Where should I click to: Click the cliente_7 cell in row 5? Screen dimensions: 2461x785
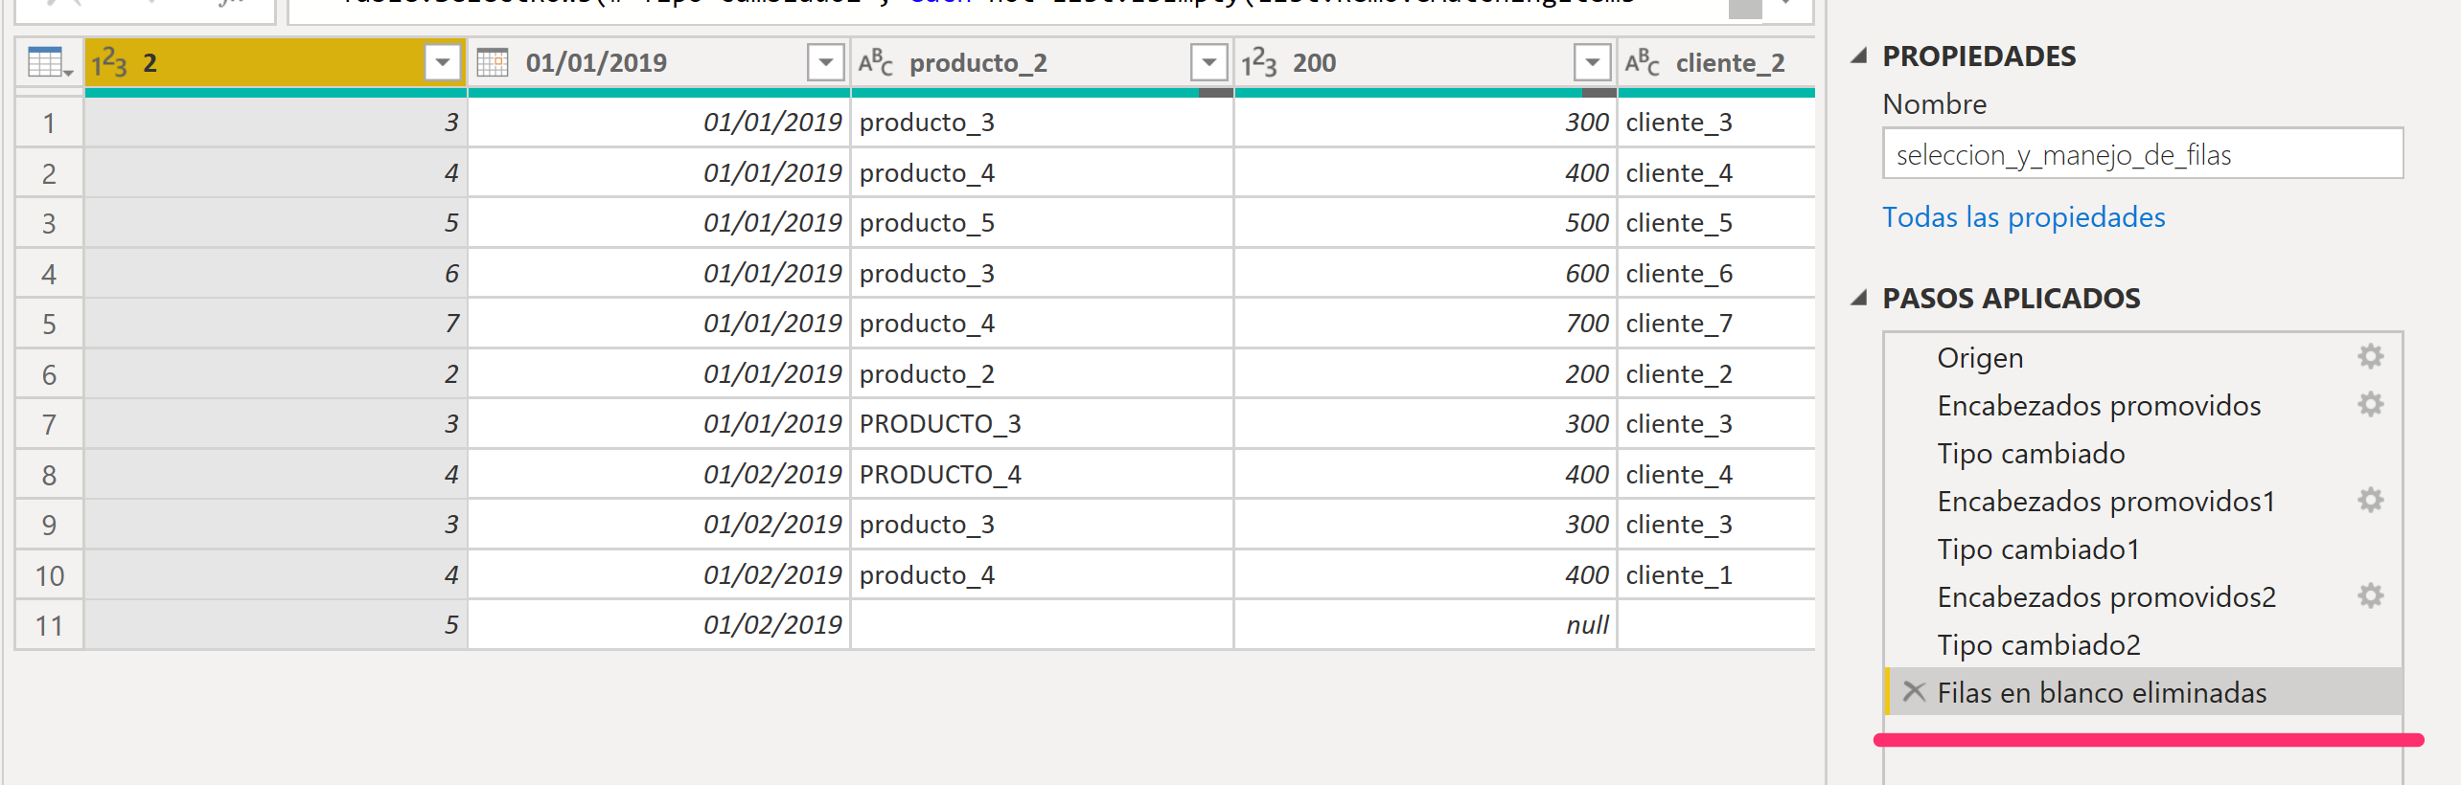pos(1716,324)
